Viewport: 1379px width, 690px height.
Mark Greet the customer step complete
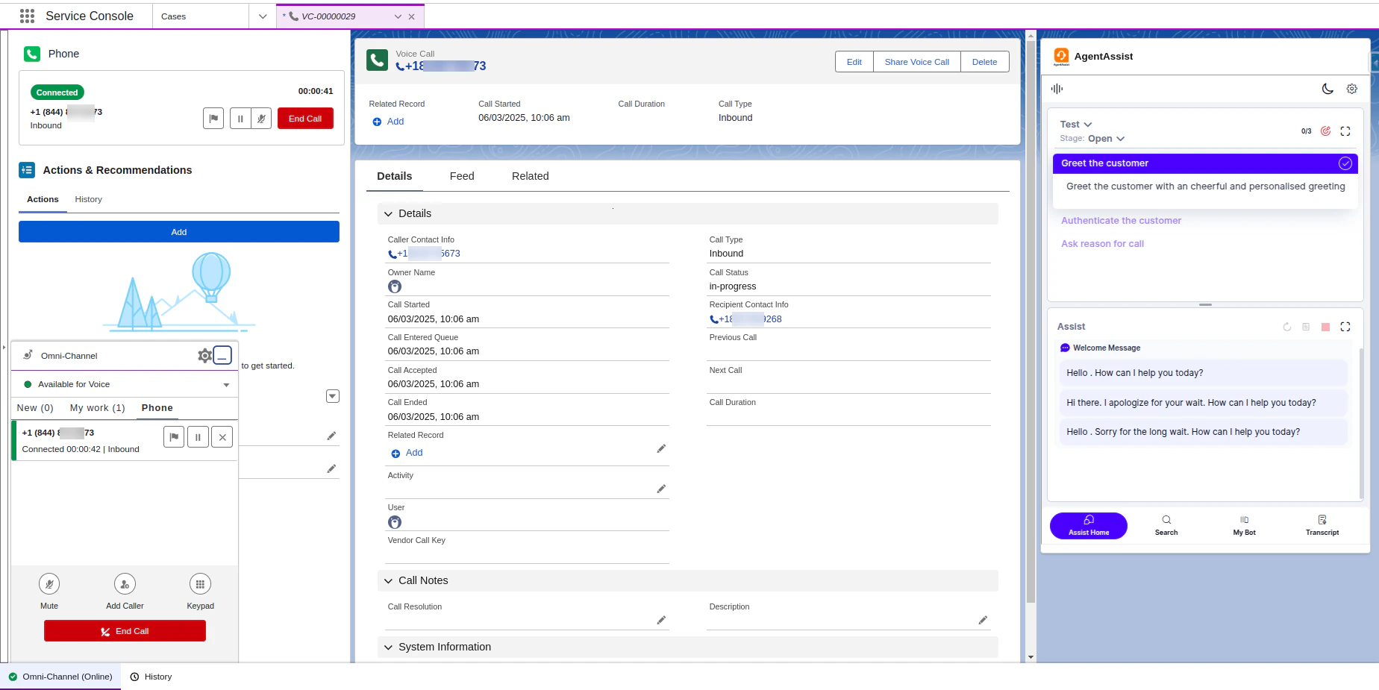coord(1345,163)
